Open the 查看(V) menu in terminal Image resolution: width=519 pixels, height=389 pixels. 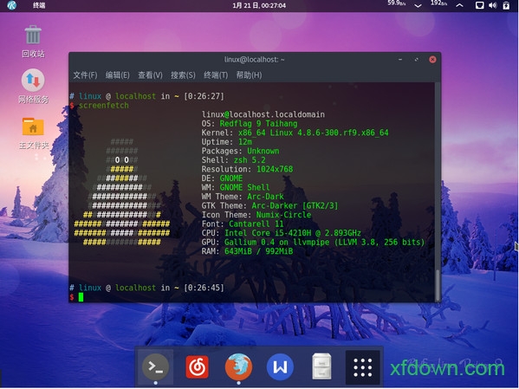[x=150, y=75]
